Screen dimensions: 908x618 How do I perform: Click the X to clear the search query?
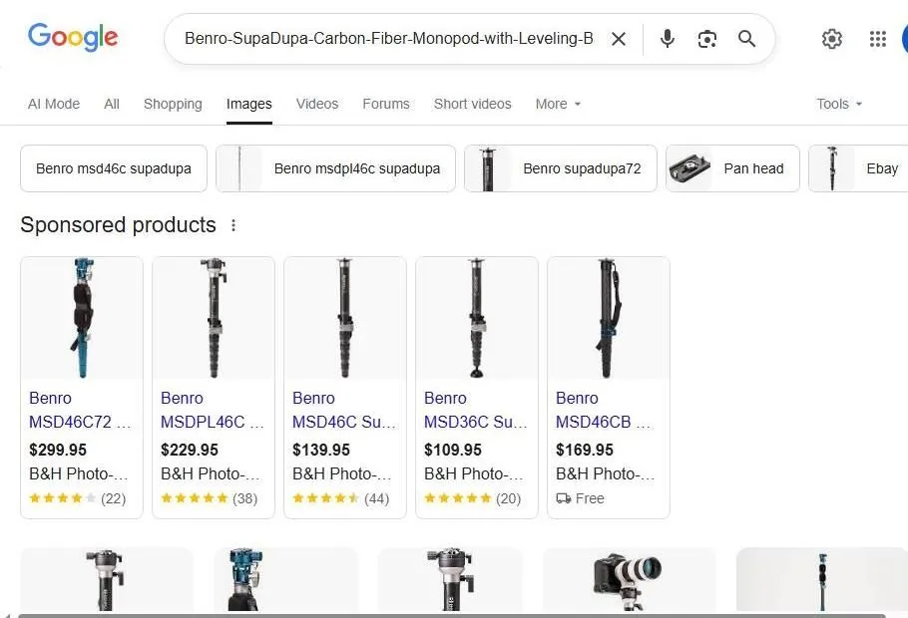[619, 39]
